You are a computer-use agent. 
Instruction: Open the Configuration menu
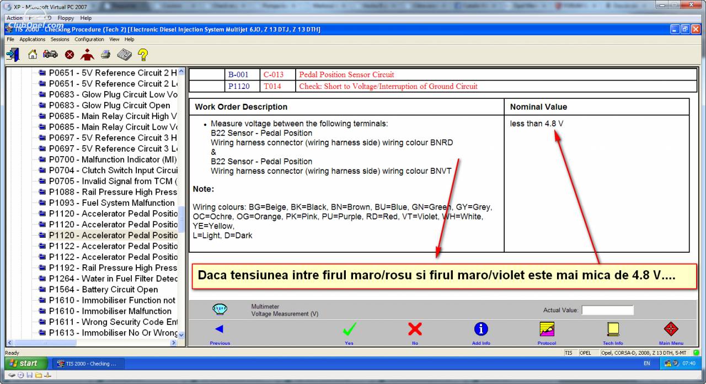pyautogui.click(x=89, y=39)
